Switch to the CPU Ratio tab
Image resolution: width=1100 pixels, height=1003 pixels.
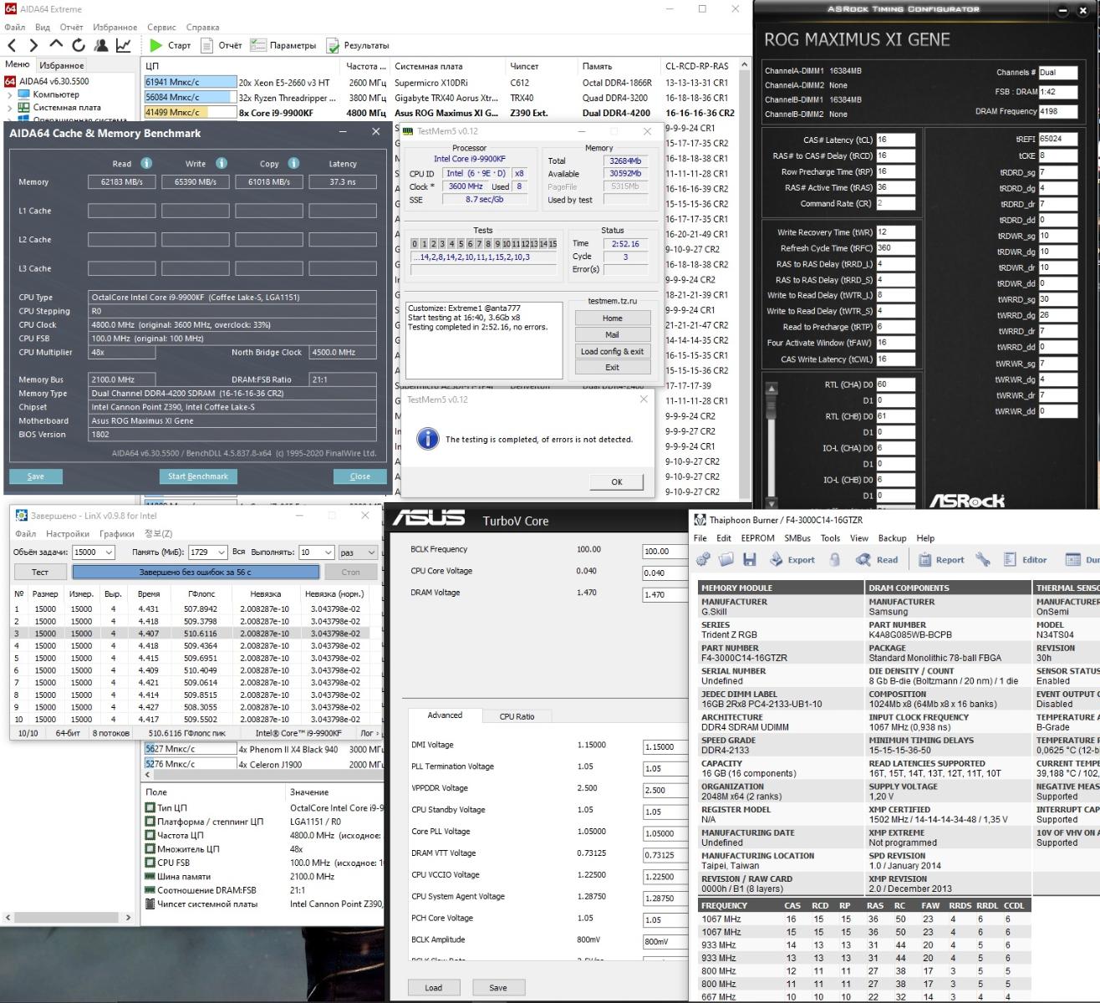(517, 716)
